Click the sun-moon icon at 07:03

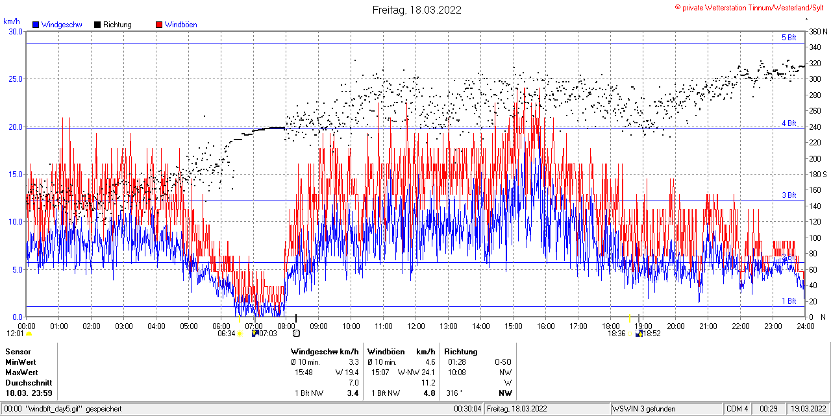point(255,334)
